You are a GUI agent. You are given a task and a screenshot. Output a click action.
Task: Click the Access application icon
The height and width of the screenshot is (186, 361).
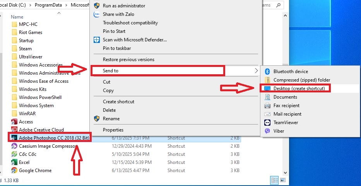pos(14,122)
